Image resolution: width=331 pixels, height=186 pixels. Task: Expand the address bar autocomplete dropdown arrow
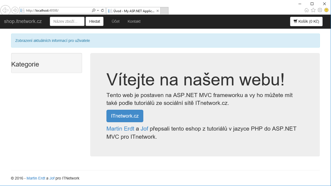98,11
